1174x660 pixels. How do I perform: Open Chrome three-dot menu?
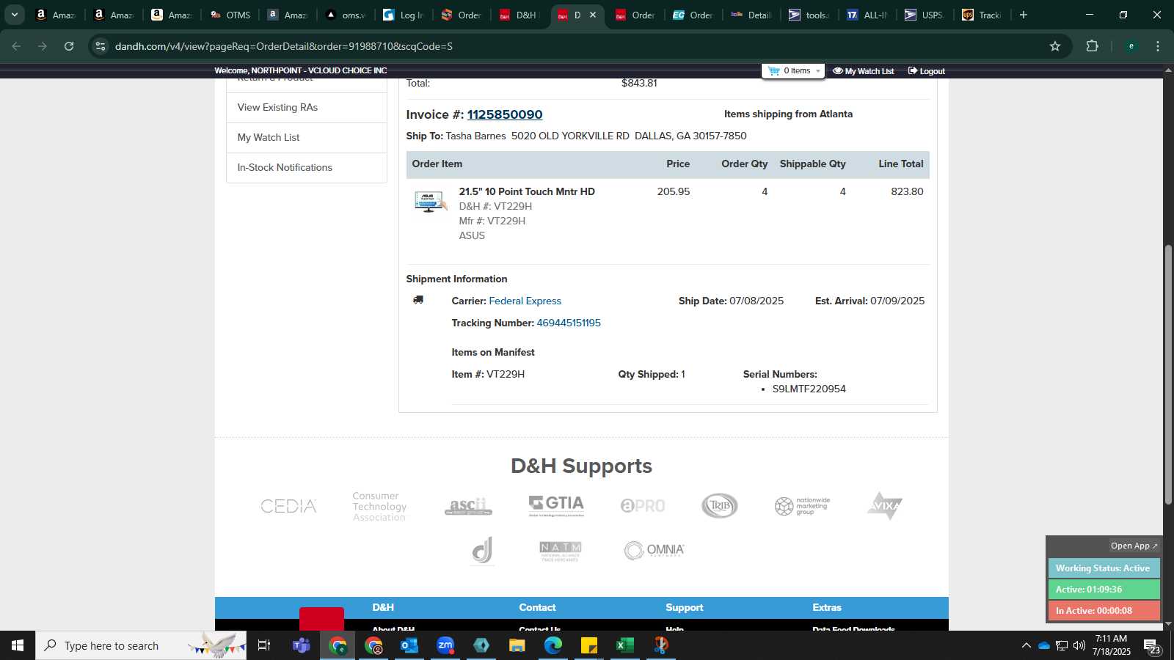tap(1158, 46)
